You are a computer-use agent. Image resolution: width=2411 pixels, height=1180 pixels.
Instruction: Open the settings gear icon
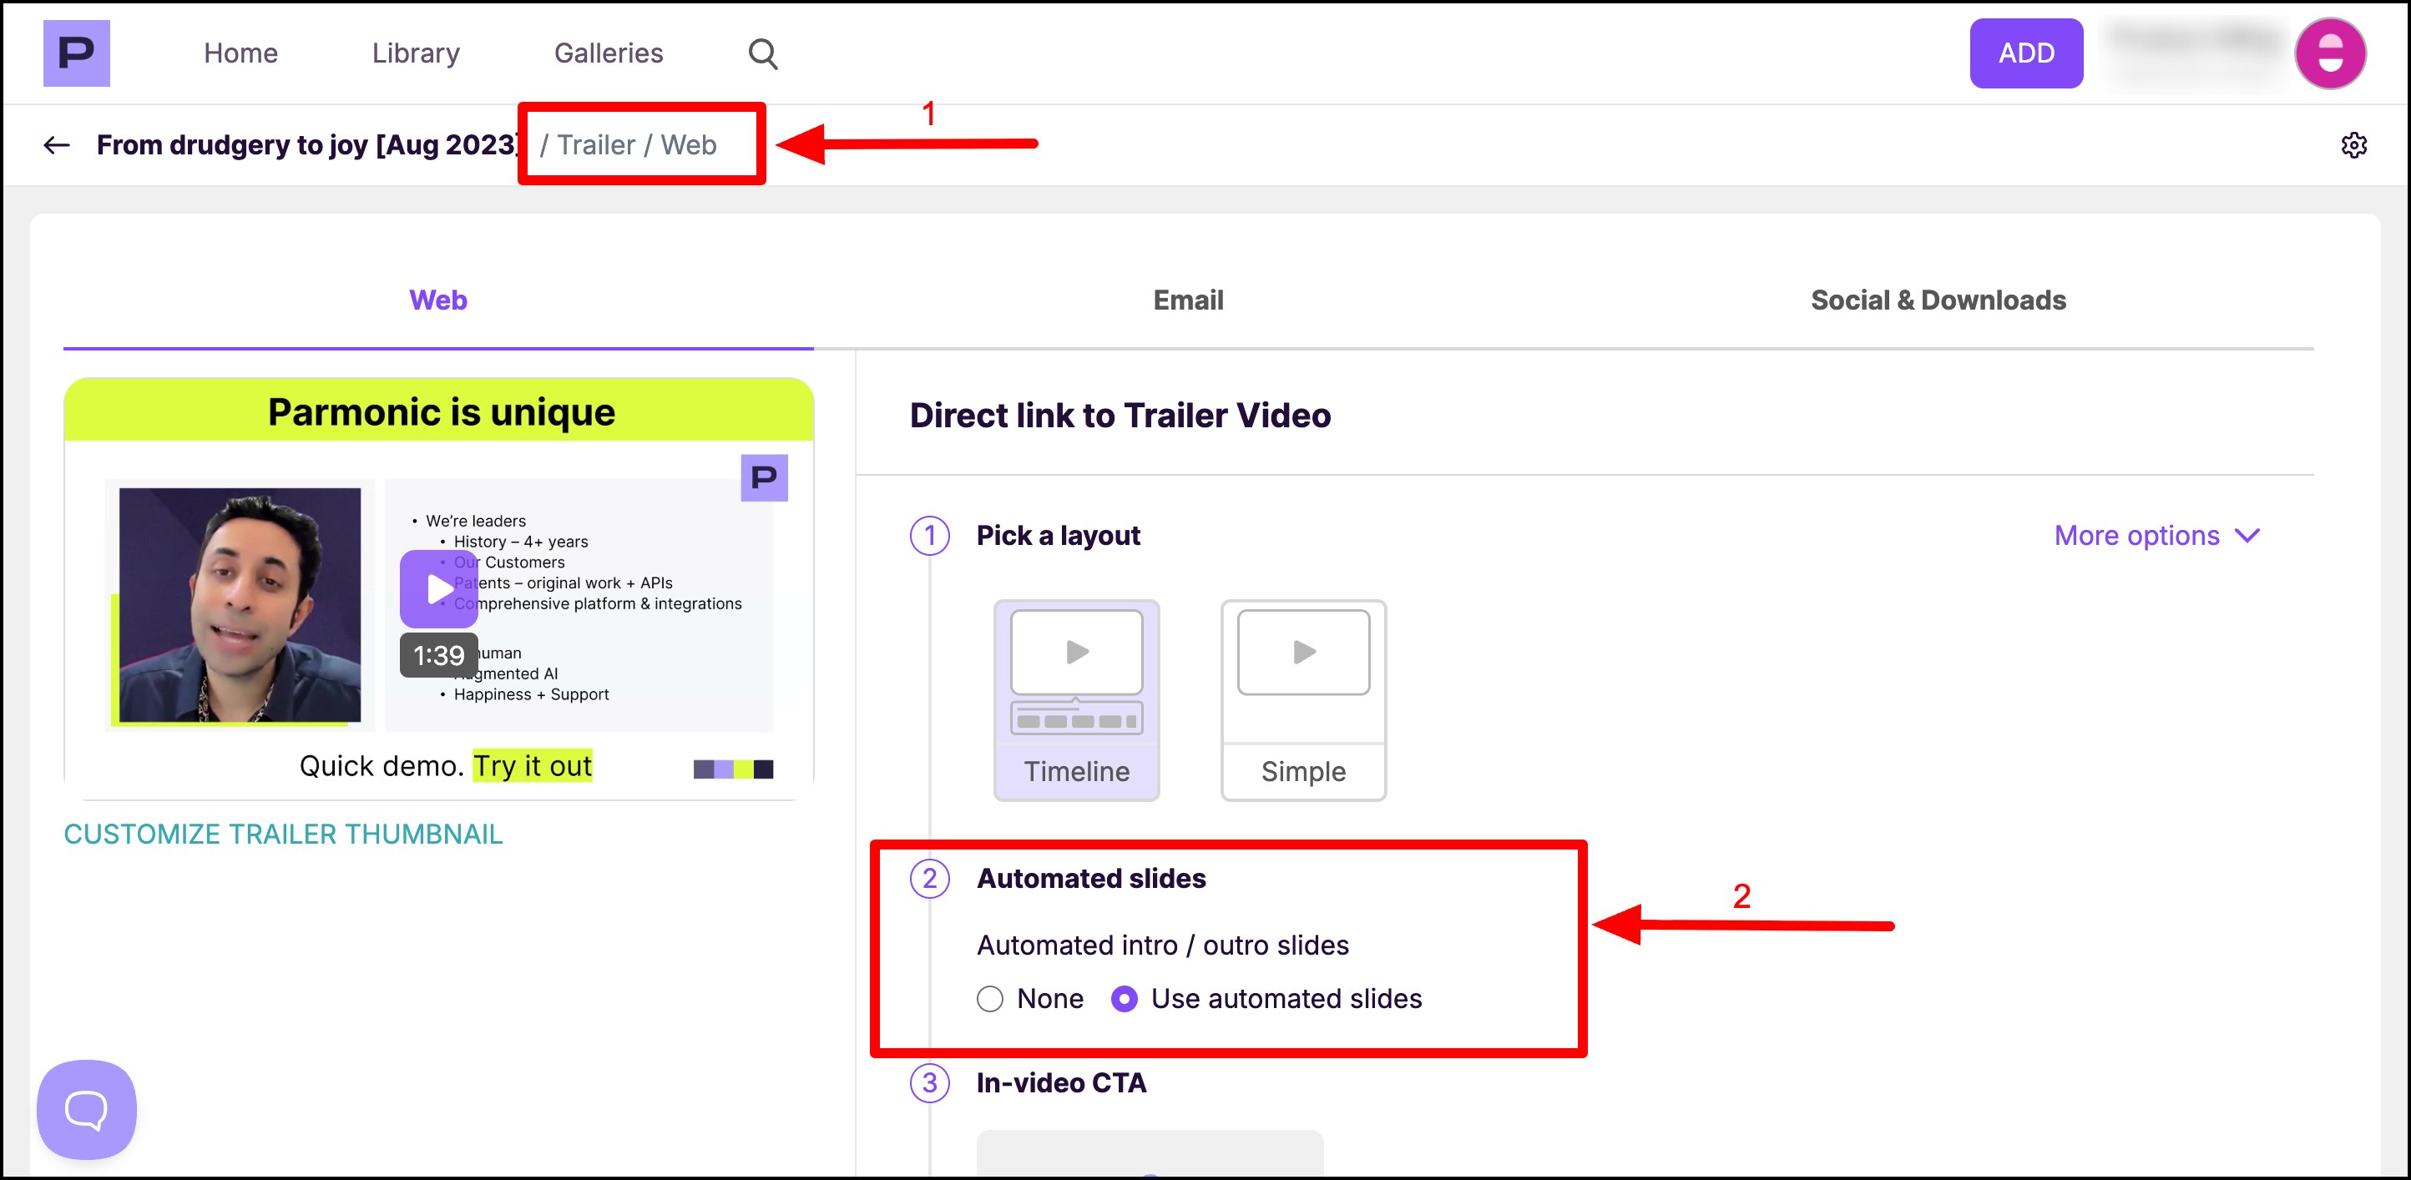pyautogui.click(x=2354, y=145)
